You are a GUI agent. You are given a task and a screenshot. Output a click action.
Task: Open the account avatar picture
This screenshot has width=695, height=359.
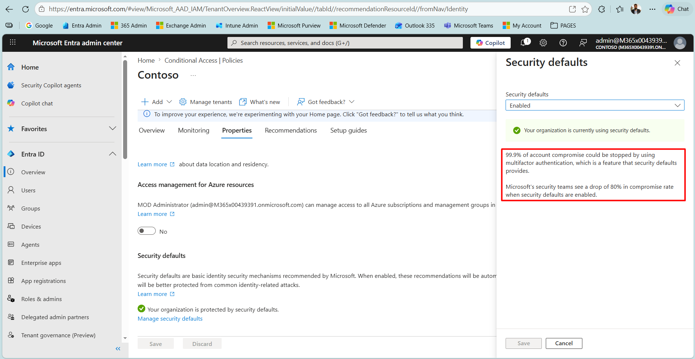pyautogui.click(x=680, y=43)
